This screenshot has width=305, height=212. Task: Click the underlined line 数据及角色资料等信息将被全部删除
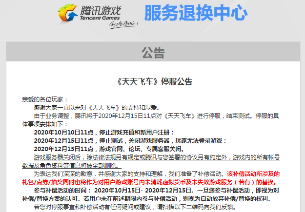coord(72,166)
